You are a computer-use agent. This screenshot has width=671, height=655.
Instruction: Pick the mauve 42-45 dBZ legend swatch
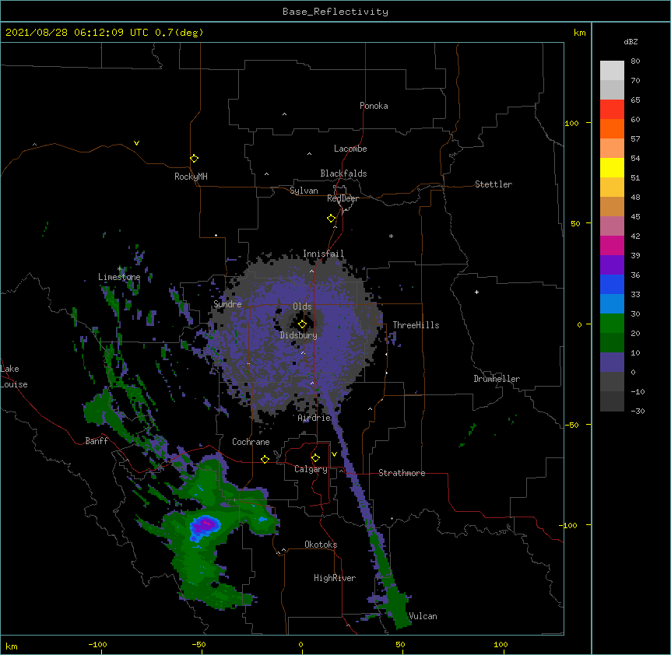click(x=612, y=226)
